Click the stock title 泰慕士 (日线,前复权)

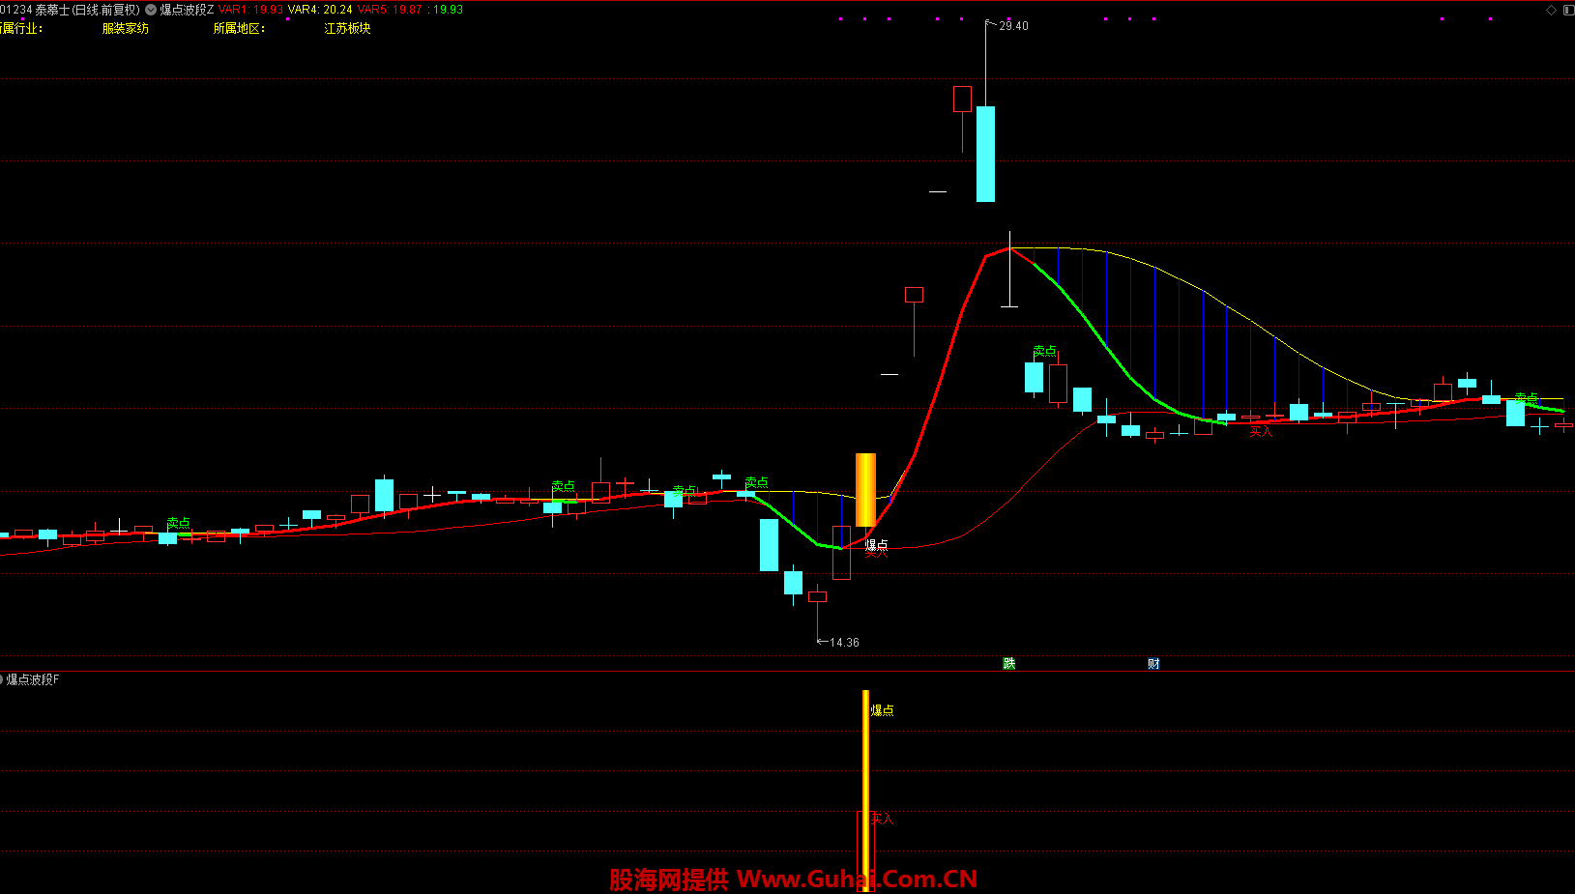pyautogui.click(x=88, y=10)
